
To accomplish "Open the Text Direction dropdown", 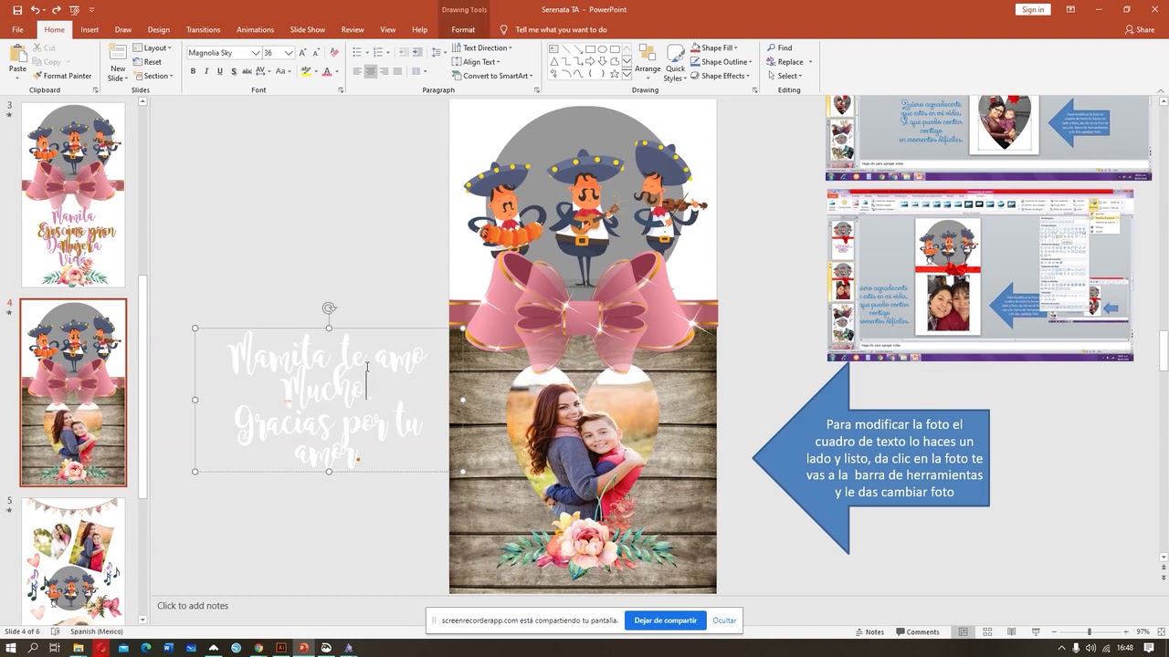I will [x=482, y=47].
